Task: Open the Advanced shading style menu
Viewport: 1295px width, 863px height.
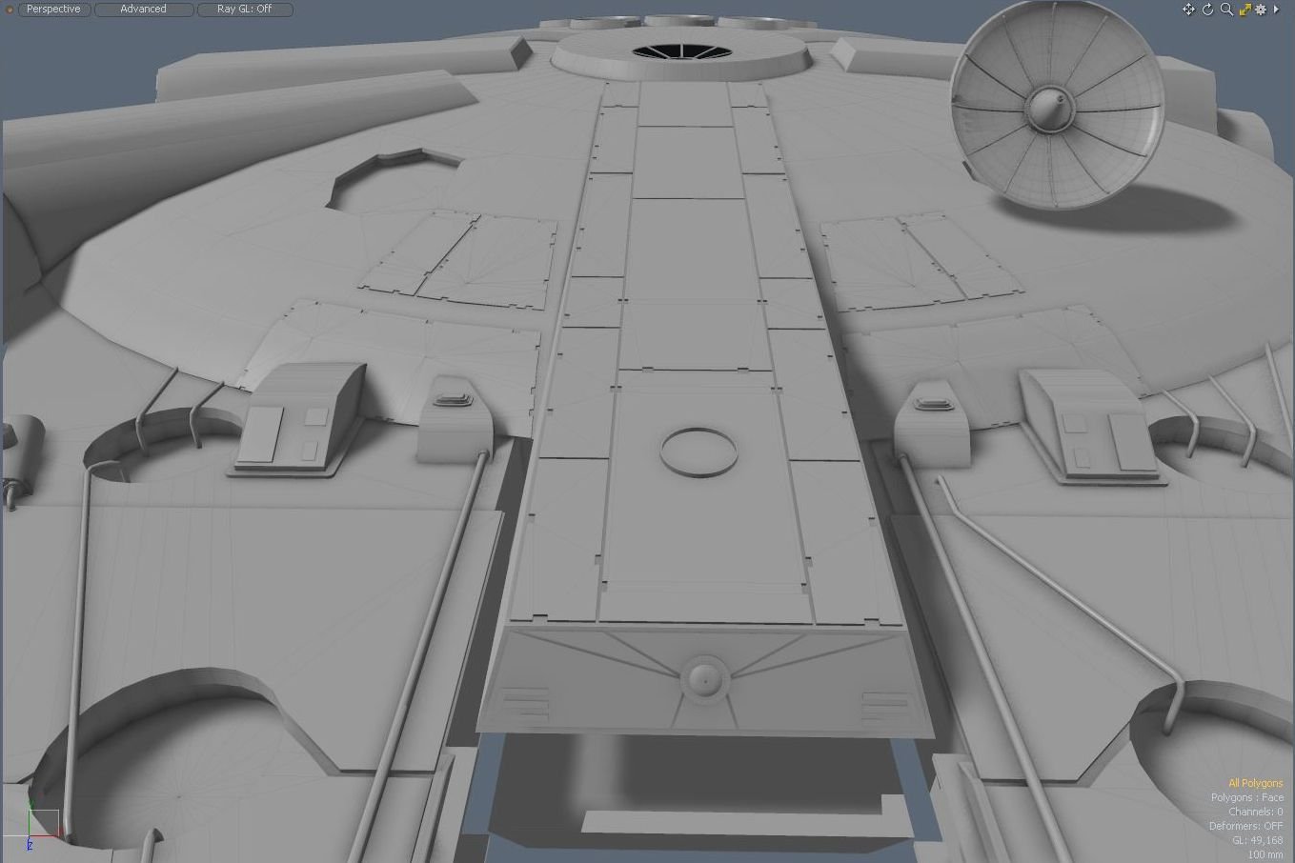Action: pos(143,10)
